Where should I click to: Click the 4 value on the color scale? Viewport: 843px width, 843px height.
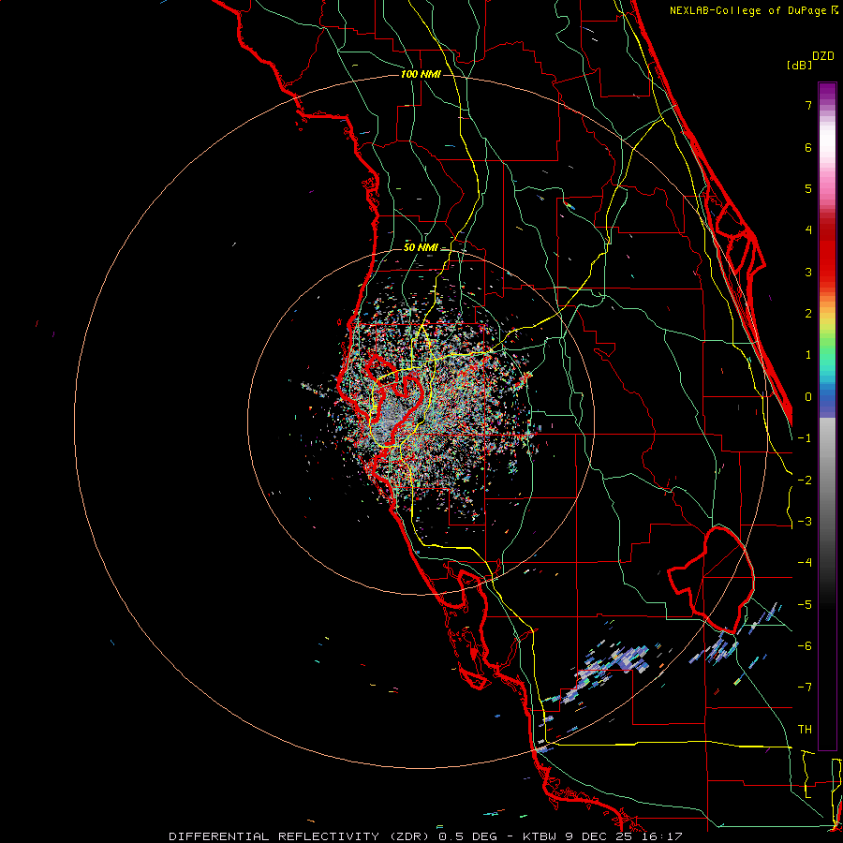[x=808, y=230]
